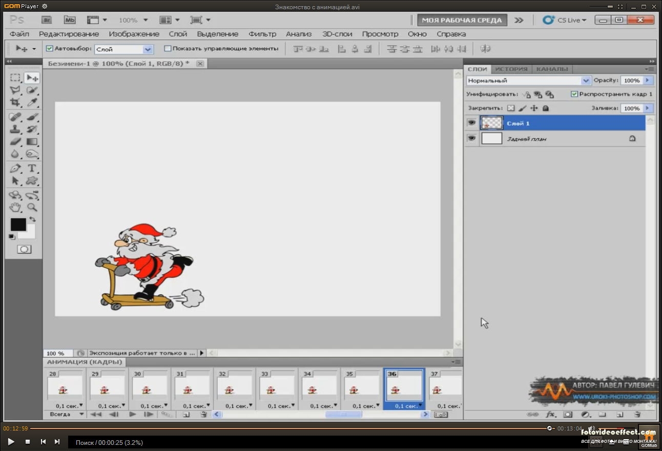Viewport: 662px width, 451px height.
Task: Select the Zoom tool in toolbox
Action: tap(32, 208)
